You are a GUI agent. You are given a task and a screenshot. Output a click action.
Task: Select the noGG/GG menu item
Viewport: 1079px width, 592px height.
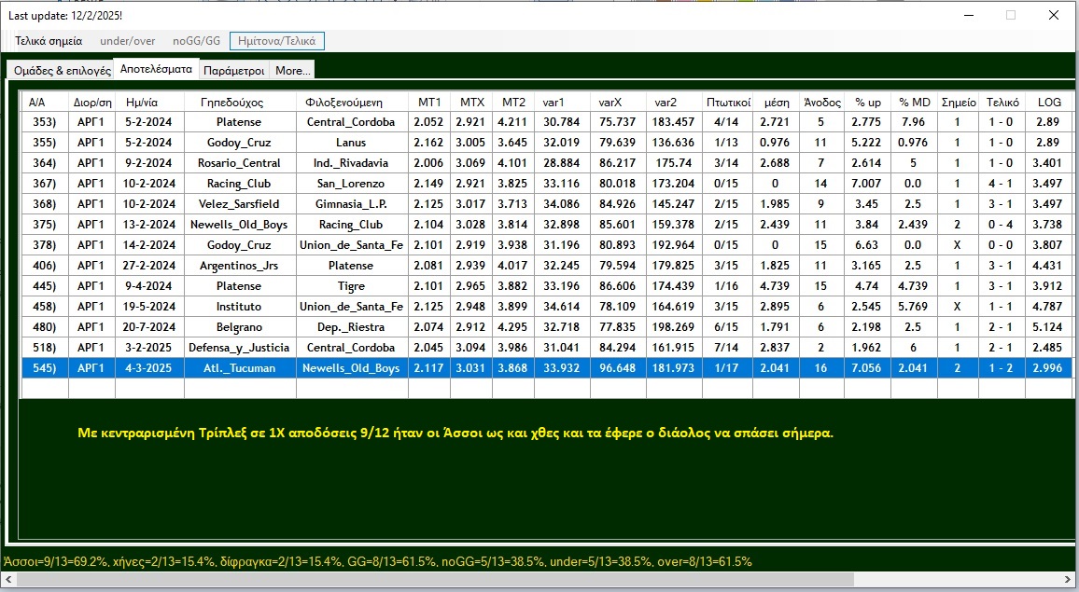(x=196, y=41)
